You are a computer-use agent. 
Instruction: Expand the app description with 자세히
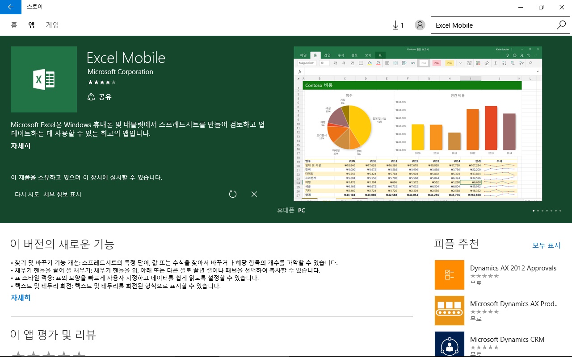21,146
